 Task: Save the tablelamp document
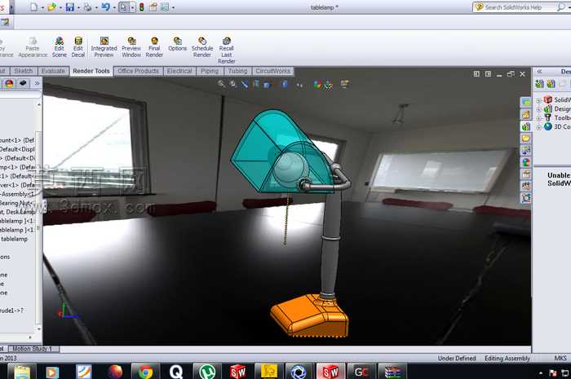69,7
